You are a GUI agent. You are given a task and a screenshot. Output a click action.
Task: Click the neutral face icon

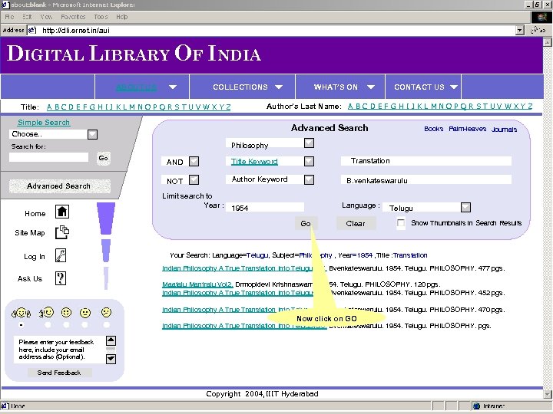coord(85,313)
